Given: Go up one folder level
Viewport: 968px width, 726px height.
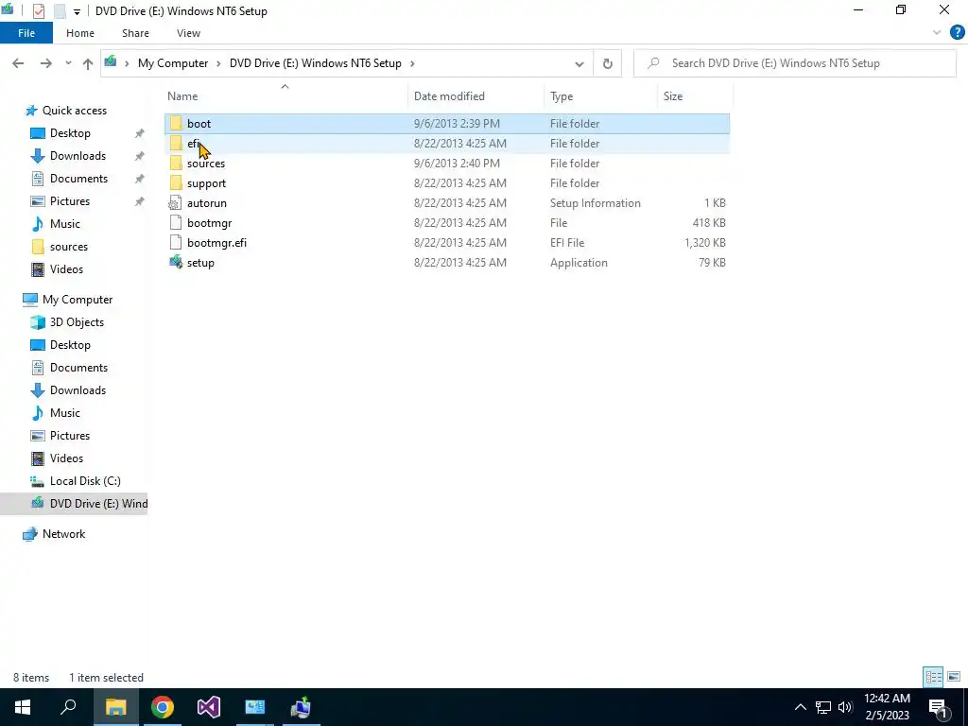Looking at the screenshot, I should (x=88, y=63).
